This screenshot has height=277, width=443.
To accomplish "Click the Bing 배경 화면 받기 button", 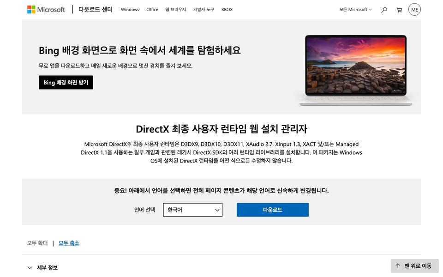I will coord(66,82).
